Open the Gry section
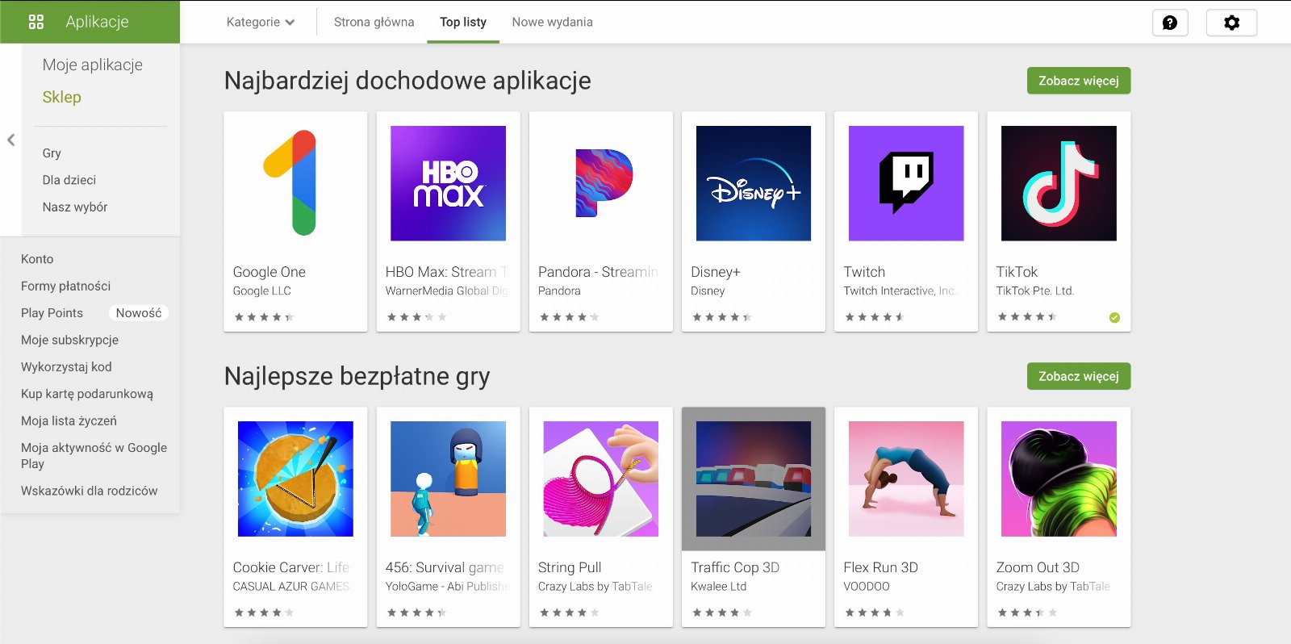The height and width of the screenshot is (644, 1291). [52, 153]
